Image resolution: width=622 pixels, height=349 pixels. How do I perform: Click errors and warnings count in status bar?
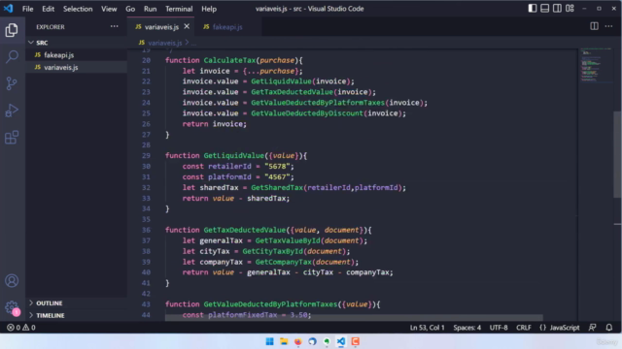[x=21, y=328]
